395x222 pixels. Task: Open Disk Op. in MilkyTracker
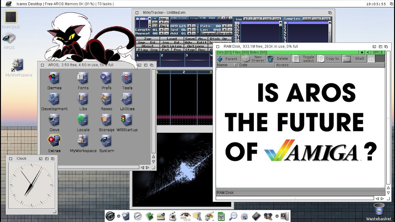click(220, 39)
